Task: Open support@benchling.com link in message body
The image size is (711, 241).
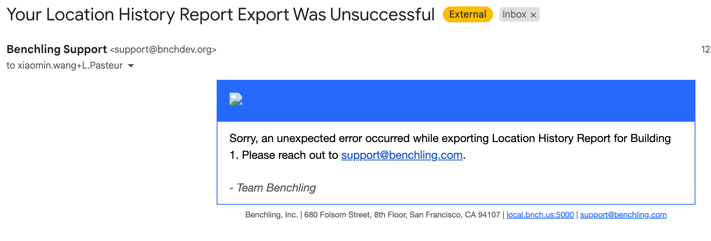Action: click(x=402, y=155)
